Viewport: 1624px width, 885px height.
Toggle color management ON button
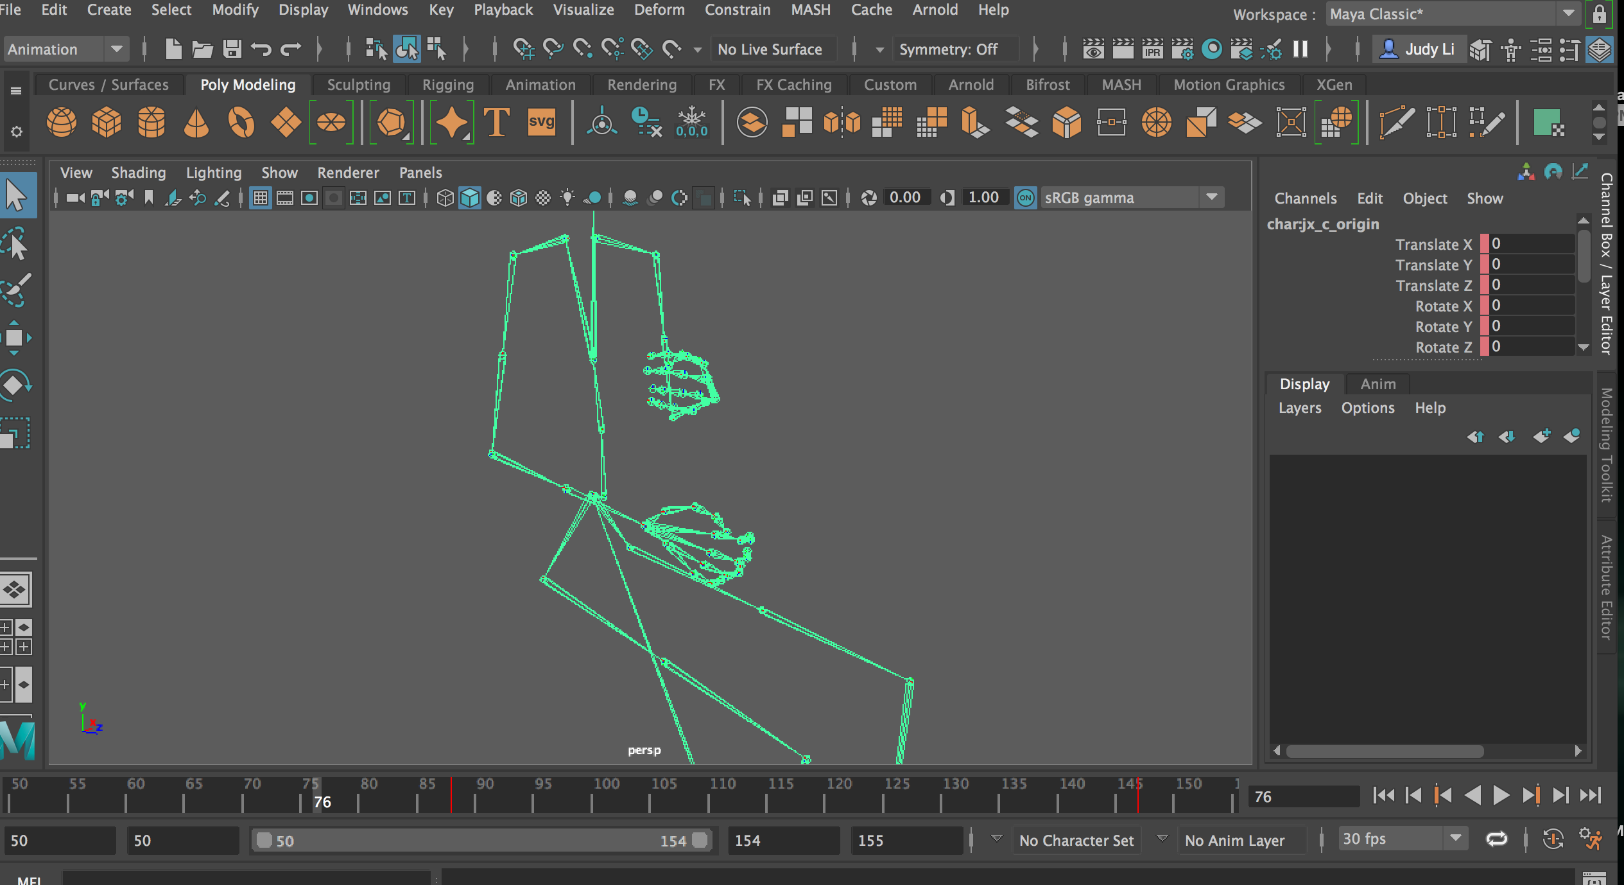click(x=1026, y=198)
